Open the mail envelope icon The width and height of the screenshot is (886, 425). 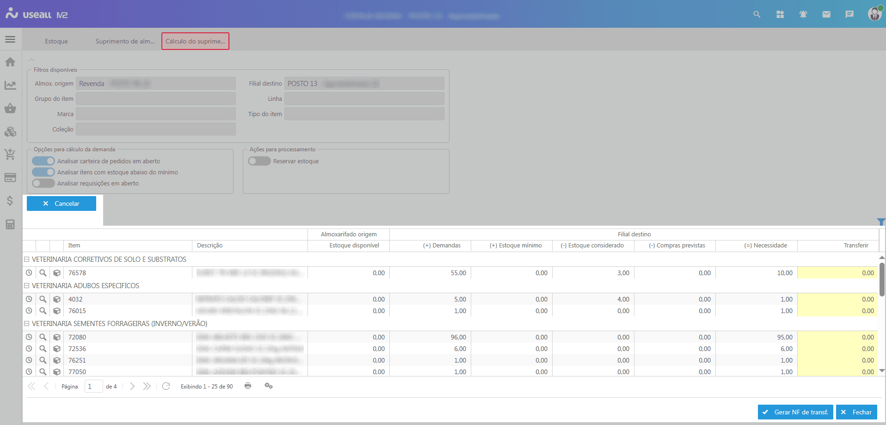click(x=826, y=14)
